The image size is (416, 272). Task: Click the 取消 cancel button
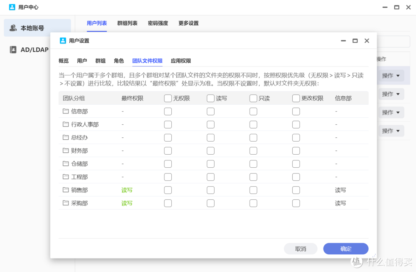tap(300, 249)
